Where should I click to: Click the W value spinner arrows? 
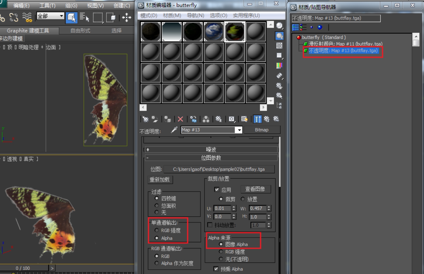click(269, 208)
